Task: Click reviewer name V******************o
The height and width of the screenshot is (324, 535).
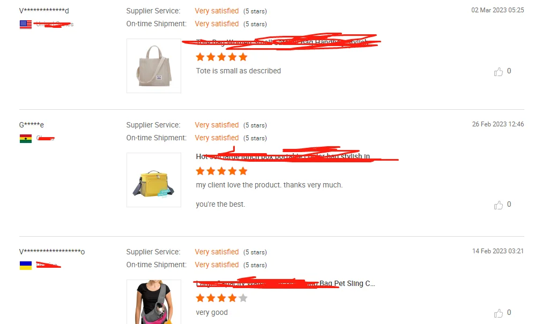Action: 52,252
